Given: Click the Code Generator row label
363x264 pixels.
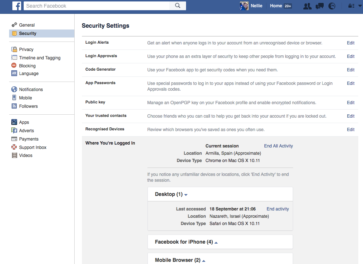Looking at the screenshot, I should tap(100, 69).
